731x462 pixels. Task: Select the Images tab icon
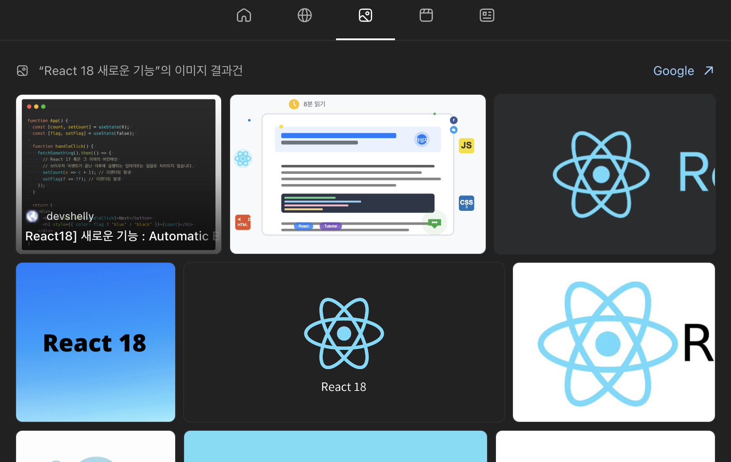(x=365, y=16)
